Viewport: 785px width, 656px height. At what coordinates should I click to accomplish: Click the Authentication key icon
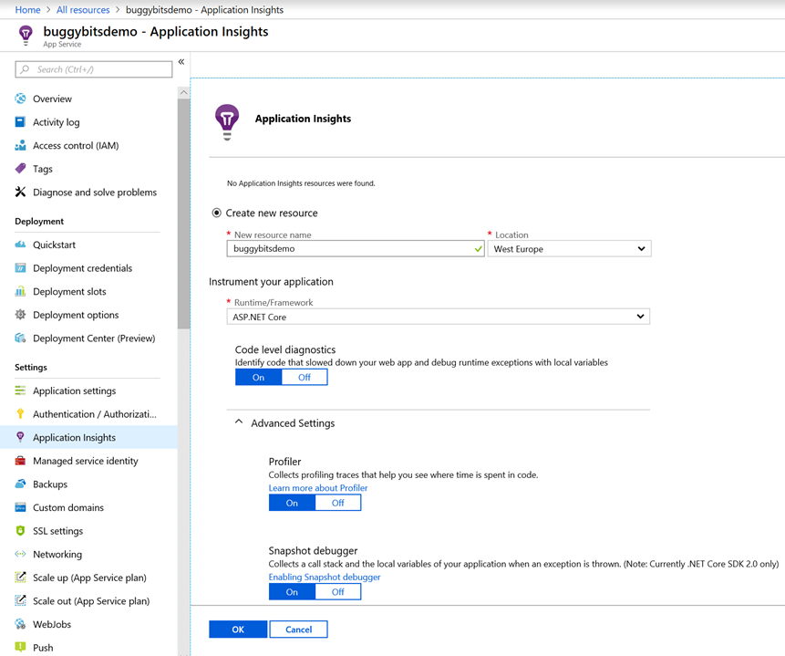pyautogui.click(x=20, y=414)
